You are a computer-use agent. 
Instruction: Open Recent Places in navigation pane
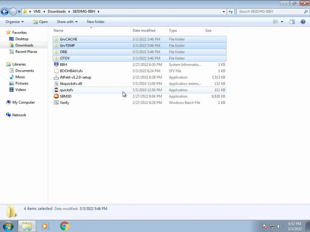(x=26, y=51)
